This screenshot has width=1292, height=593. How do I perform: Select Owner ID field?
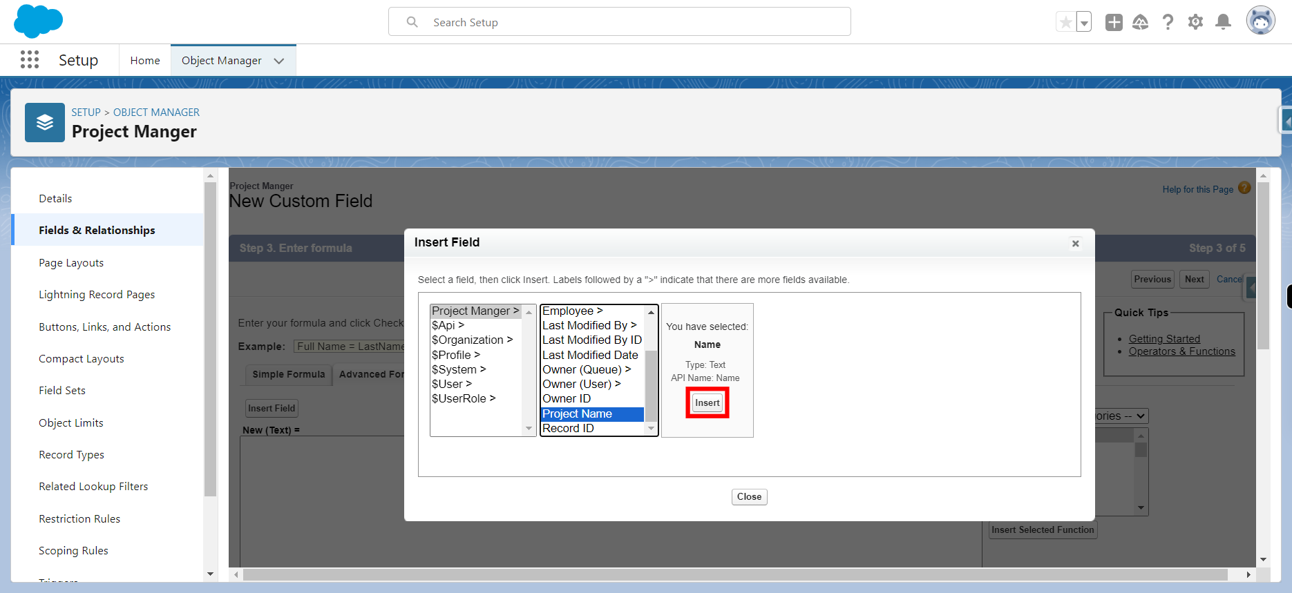[x=593, y=398]
